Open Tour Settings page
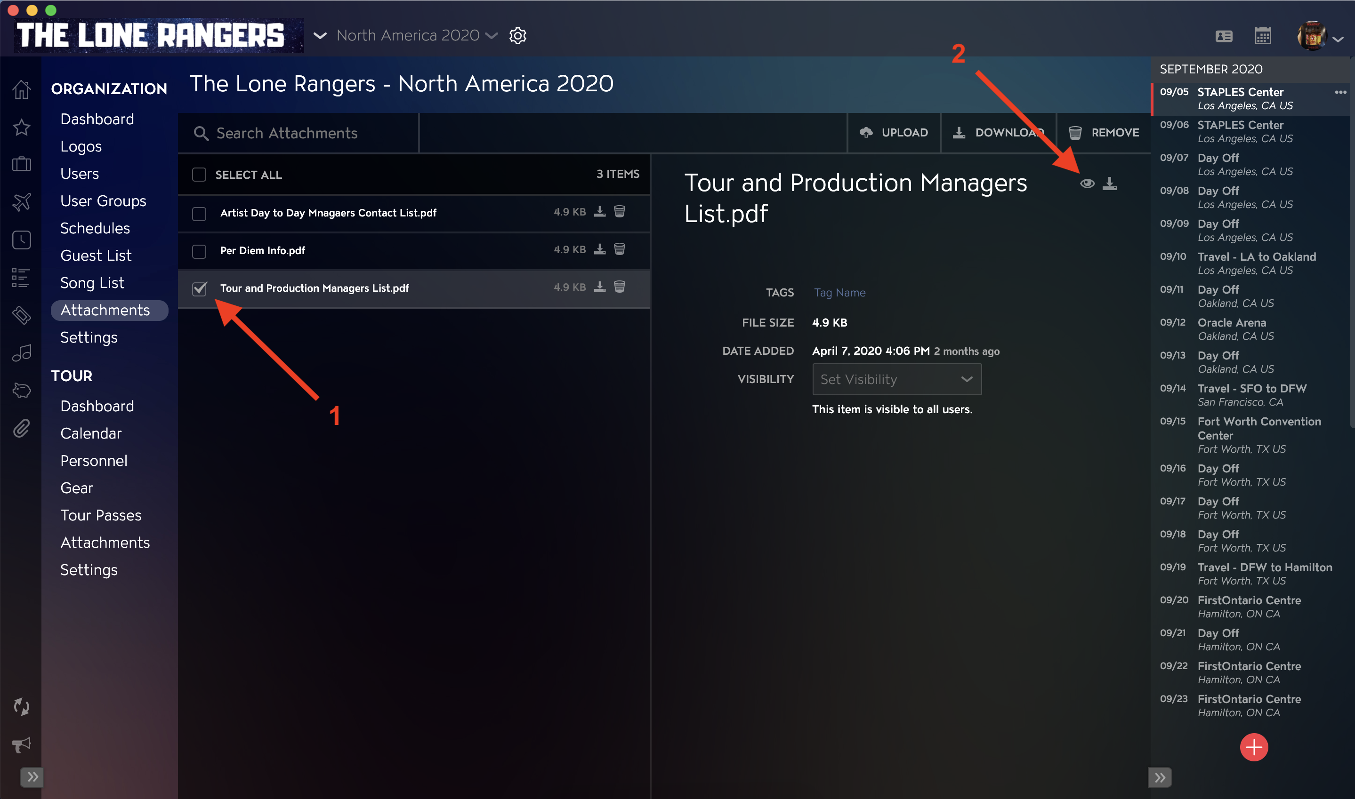The height and width of the screenshot is (799, 1355). (x=89, y=570)
